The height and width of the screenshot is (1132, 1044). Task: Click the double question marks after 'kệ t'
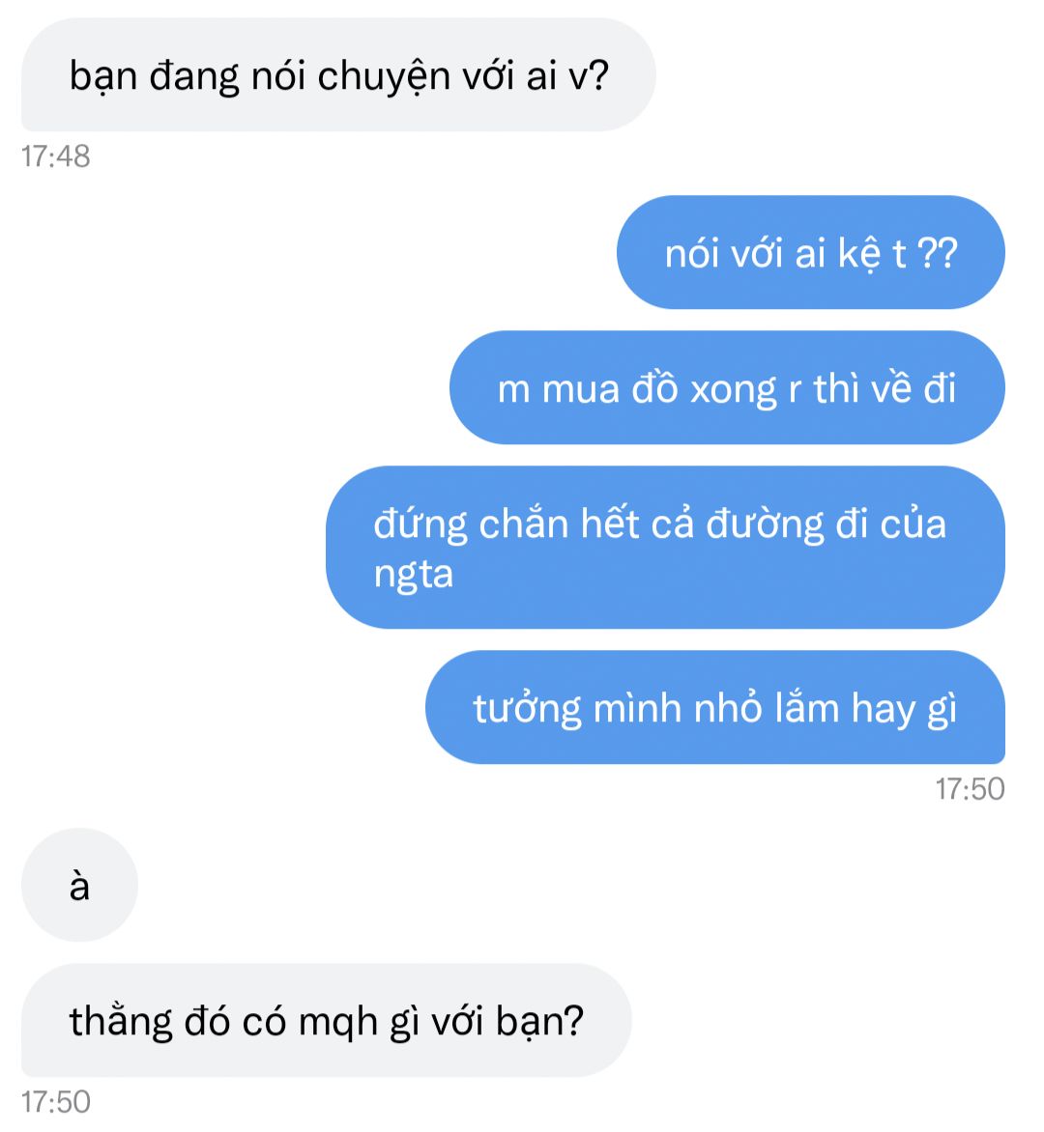click(x=937, y=253)
